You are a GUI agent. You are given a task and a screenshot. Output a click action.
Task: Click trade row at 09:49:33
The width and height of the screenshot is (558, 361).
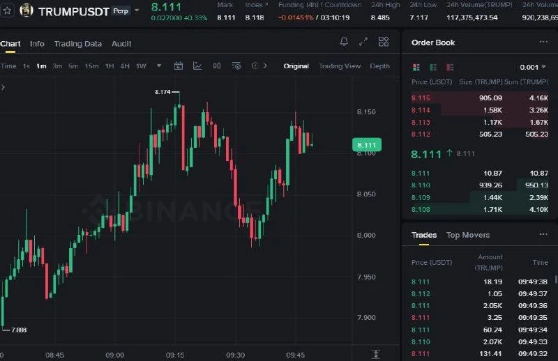479,341
